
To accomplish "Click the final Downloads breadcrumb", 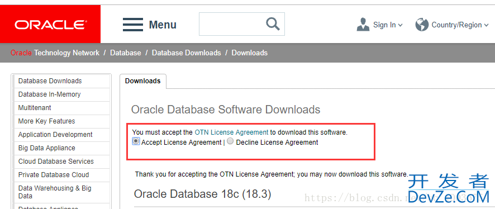I will (x=250, y=53).
